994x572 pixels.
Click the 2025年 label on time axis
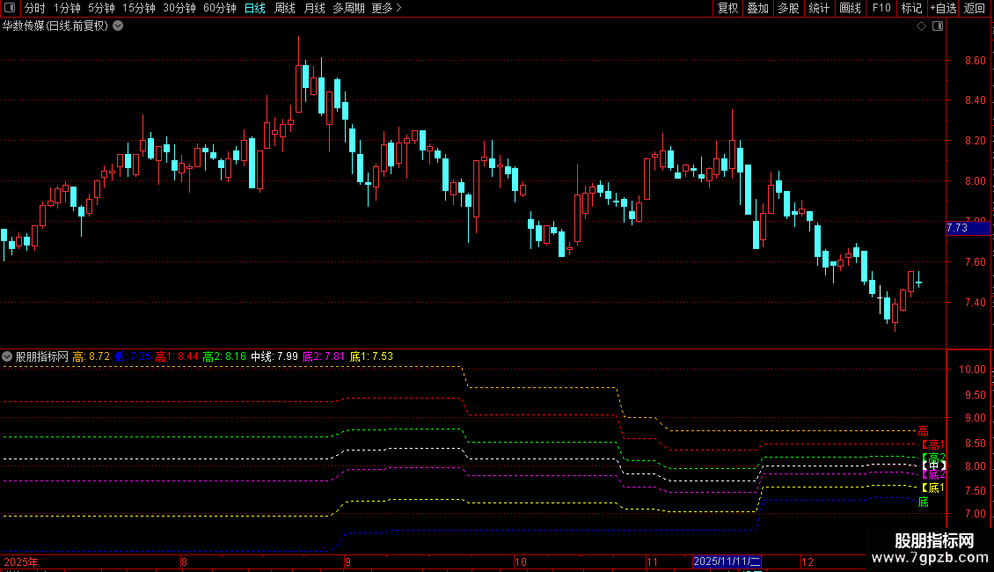(21, 561)
